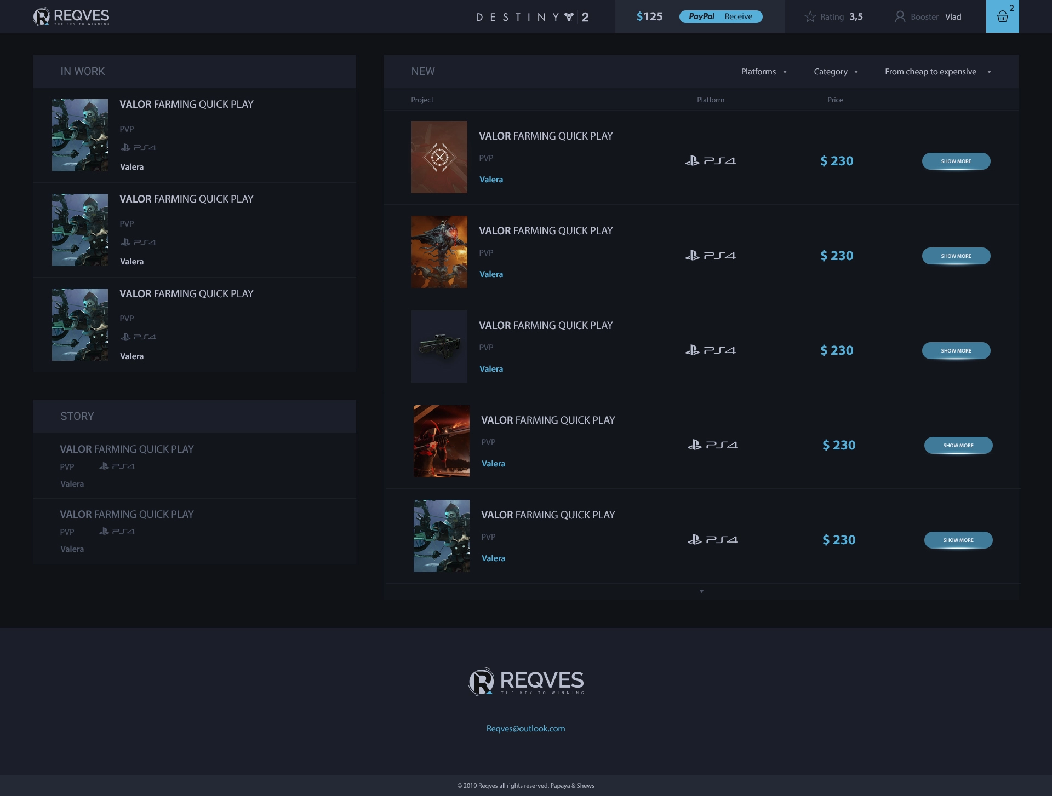The height and width of the screenshot is (796, 1052).
Task: Click the $125 balance amount
Action: pos(649,16)
